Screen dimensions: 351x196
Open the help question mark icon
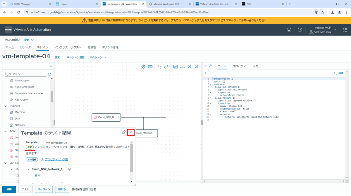point(300,30)
